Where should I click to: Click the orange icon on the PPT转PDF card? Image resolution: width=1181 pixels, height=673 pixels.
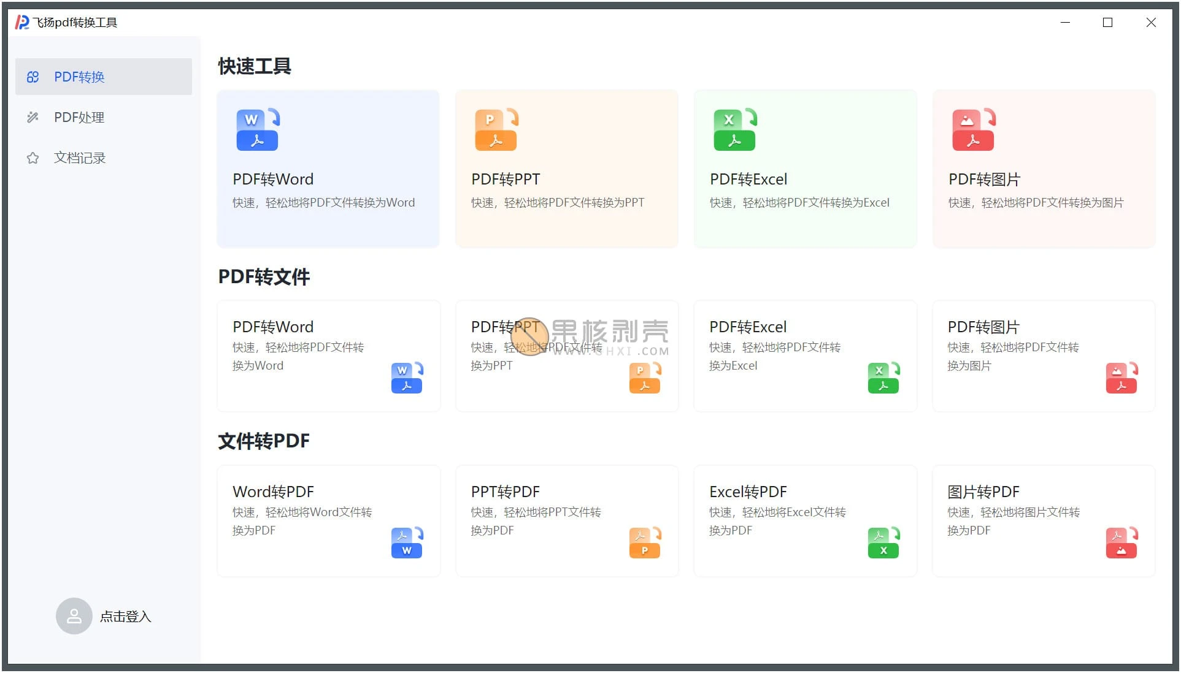(645, 542)
